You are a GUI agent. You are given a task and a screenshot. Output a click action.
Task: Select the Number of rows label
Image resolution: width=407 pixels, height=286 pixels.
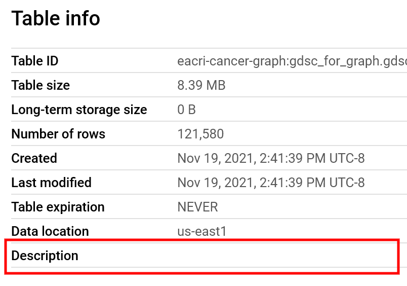coord(58,134)
